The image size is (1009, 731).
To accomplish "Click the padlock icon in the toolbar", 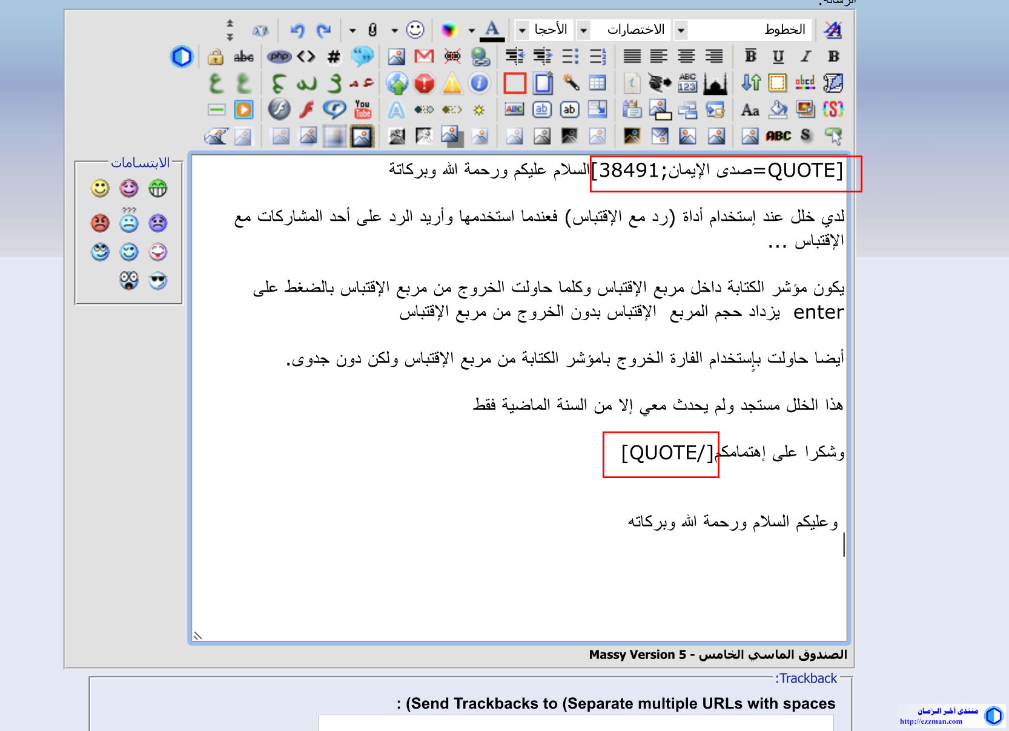I will [x=215, y=57].
